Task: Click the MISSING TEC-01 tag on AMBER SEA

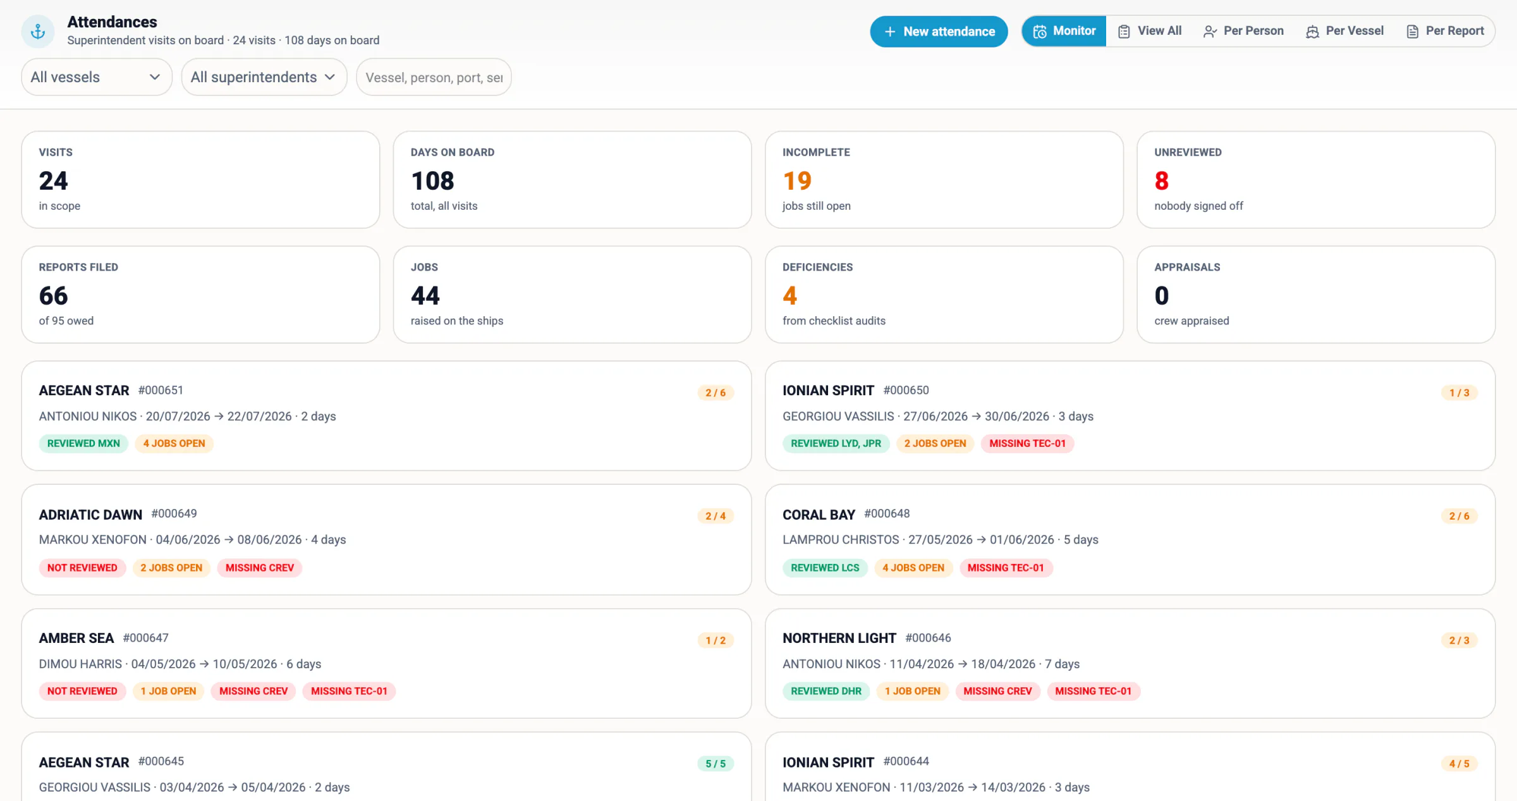Action: pos(350,692)
